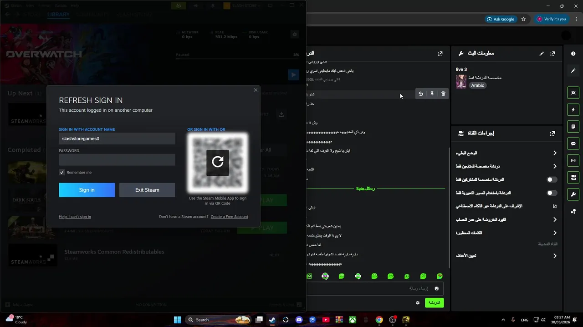Viewport: 583px width, 327px height.
Task: Open the notes document icon in sidebar
Action: (573, 126)
